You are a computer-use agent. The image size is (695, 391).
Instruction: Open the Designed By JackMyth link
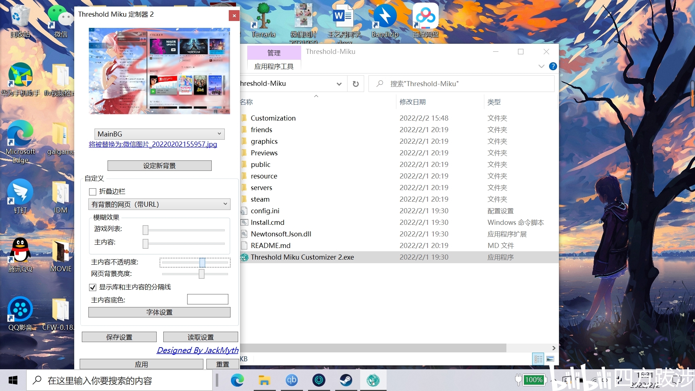198,350
